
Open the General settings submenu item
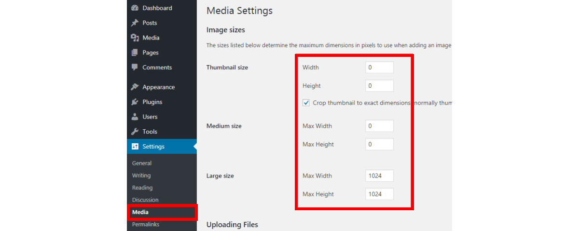141,163
